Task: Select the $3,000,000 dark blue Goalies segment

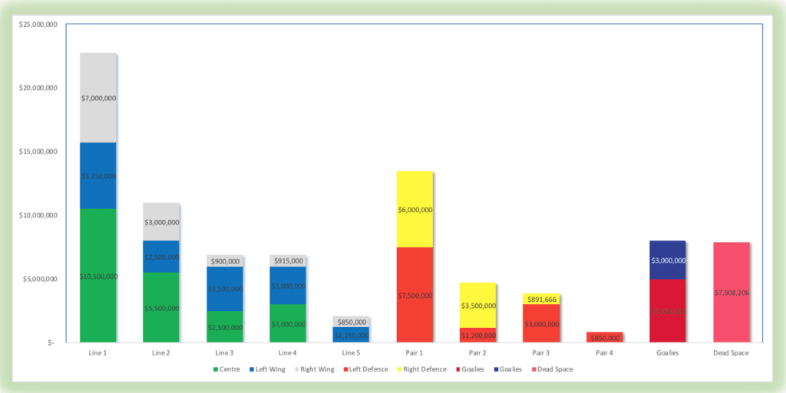Action: [x=667, y=260]
